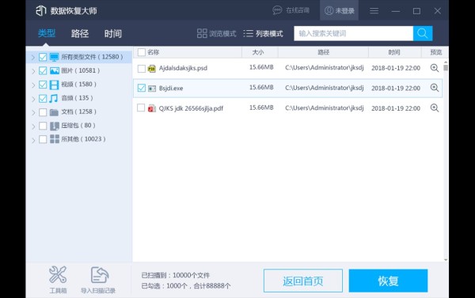
Task: Preview the QJKS jdk pdf magnifier icon
Action: pos(435,108)
